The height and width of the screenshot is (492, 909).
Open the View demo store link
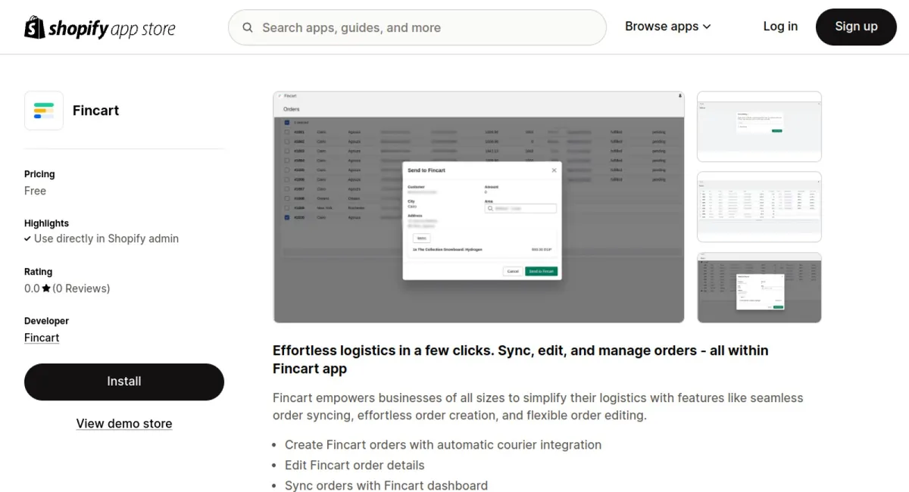(124, 424)
